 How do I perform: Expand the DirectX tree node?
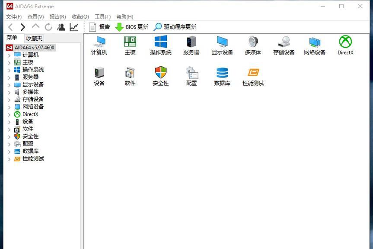(9, 115)
